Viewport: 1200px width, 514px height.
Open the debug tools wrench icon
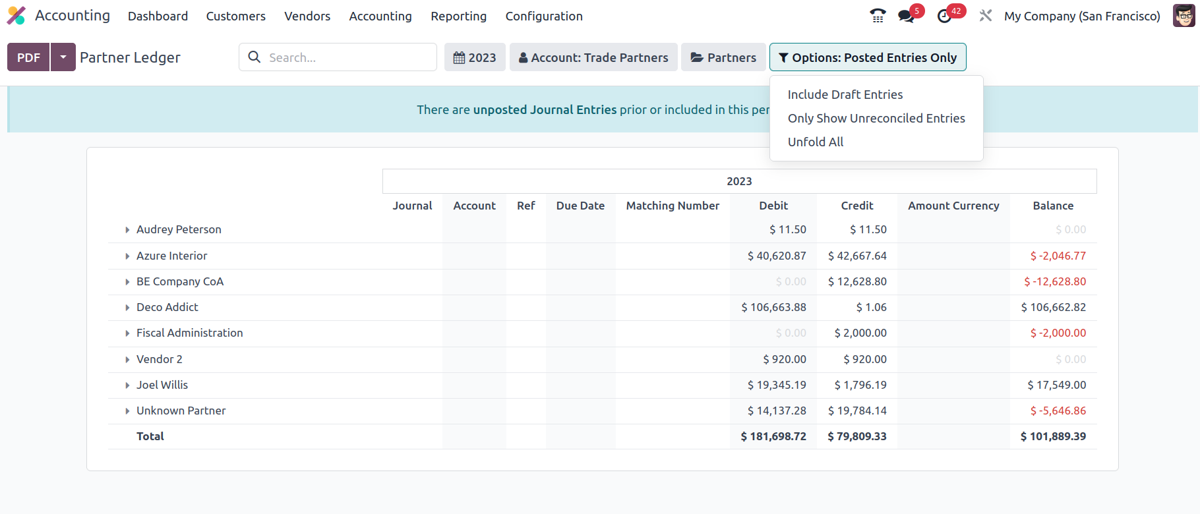coord(986,16)
